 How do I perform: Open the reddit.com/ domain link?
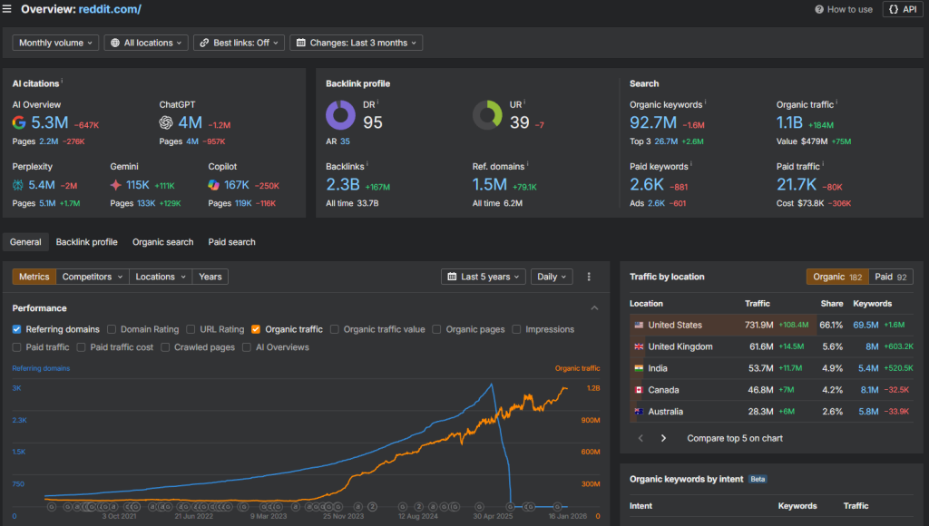tap(109, 9)
